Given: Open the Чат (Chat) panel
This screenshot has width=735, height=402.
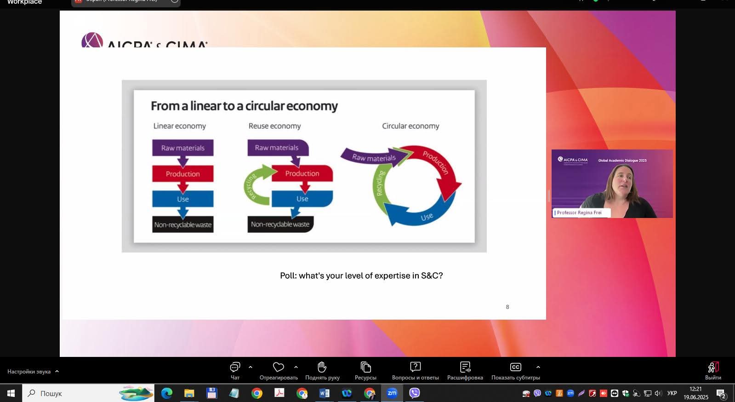Looking at the screenshot, I should (x=235, y=368).
